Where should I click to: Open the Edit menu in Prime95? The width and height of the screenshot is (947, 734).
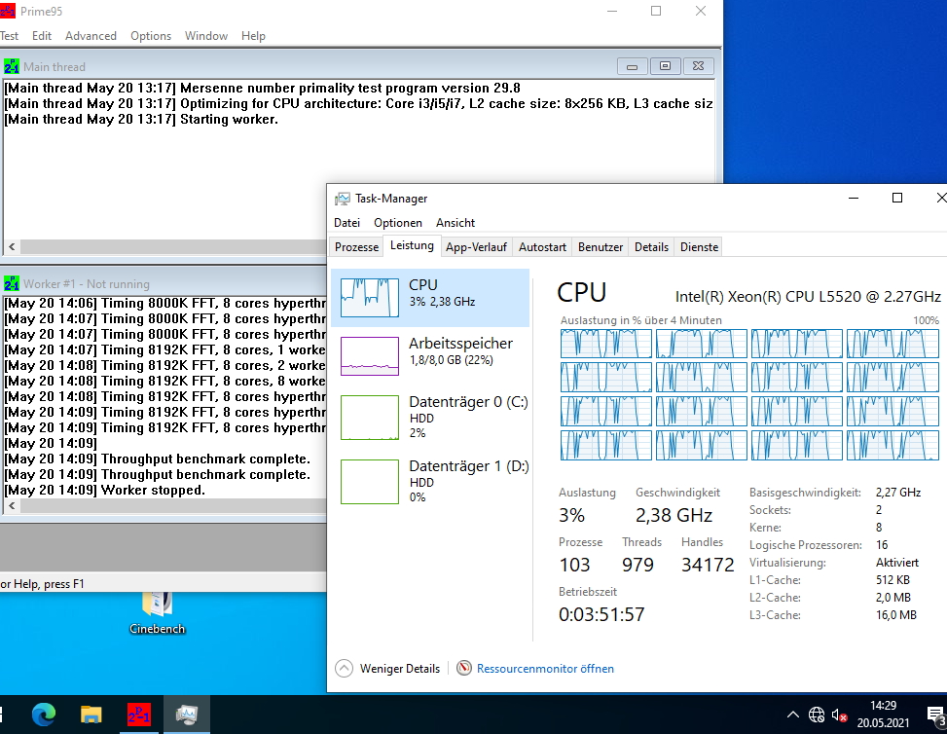click(x=42, y=36)
